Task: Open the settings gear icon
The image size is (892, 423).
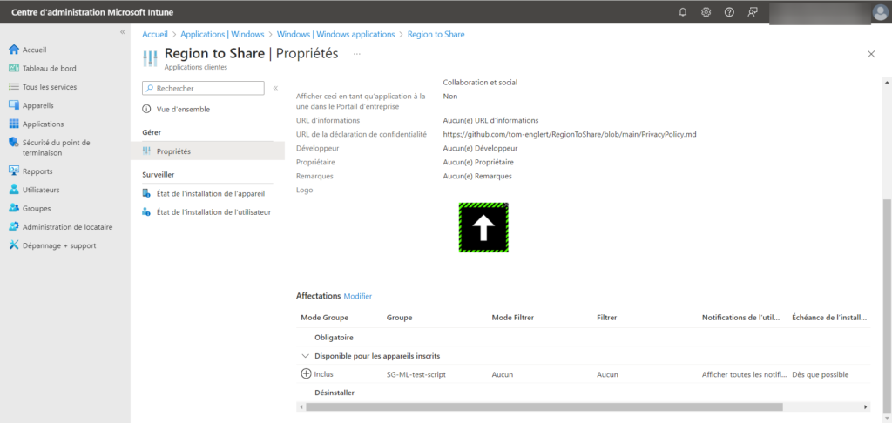Action: (706, 12)
